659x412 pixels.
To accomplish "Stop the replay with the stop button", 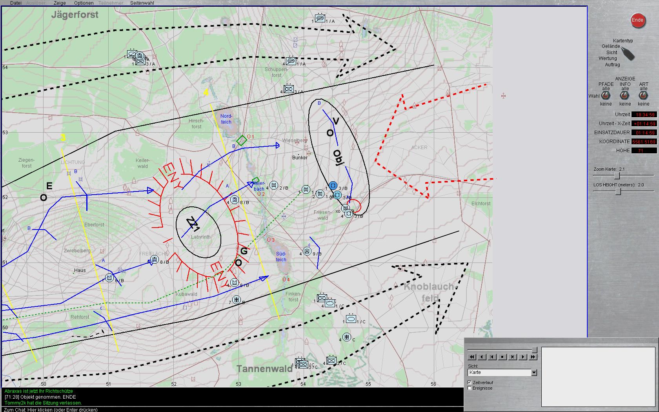I will point(502,357).
